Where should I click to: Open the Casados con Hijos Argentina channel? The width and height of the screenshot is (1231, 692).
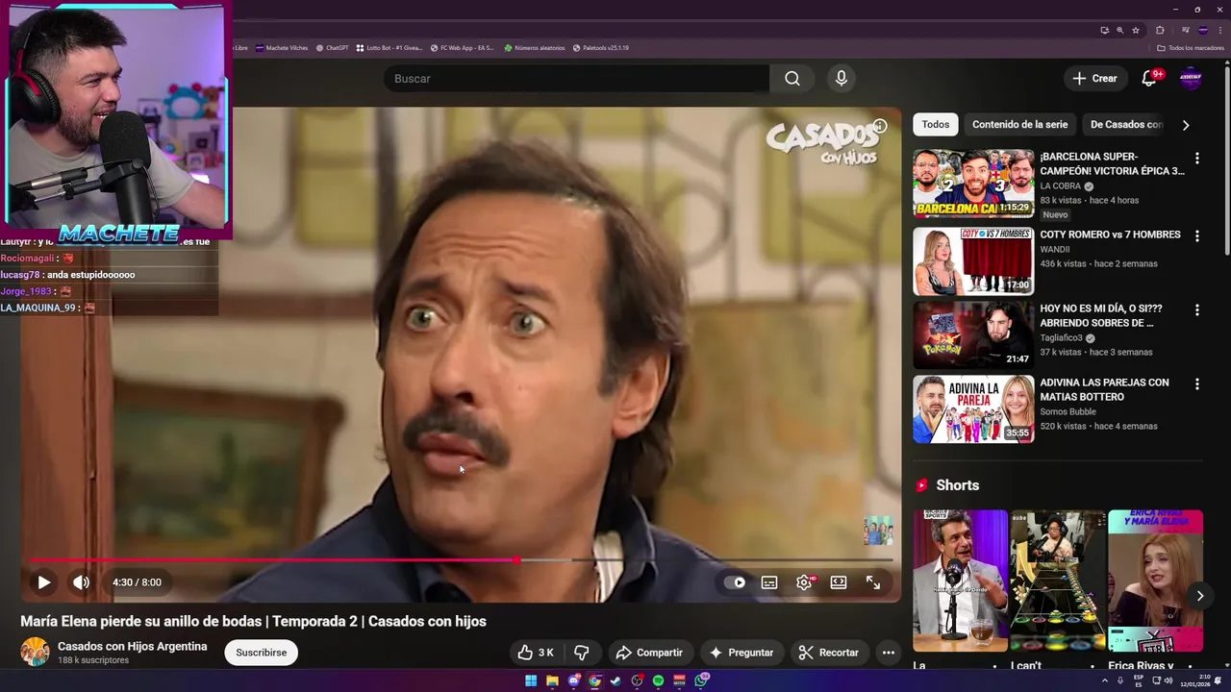[x=132, y=647]
